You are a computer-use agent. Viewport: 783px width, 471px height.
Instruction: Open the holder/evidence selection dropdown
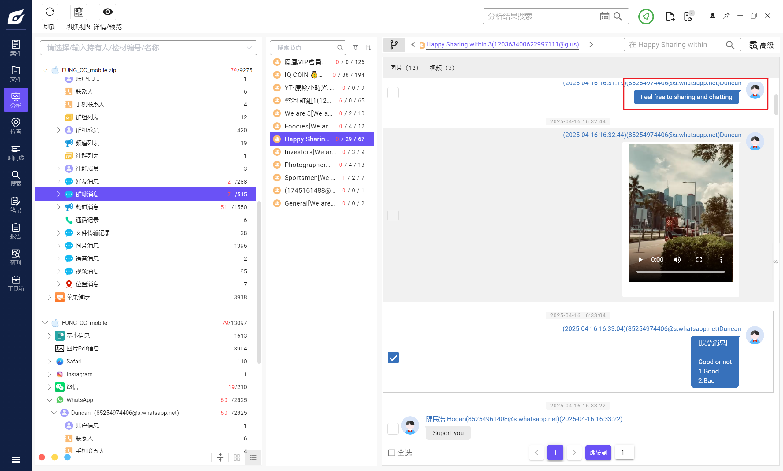249,48
